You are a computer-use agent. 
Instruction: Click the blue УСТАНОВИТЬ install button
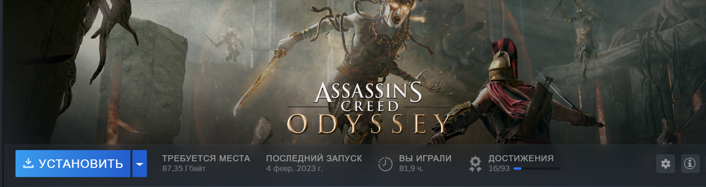73,164
